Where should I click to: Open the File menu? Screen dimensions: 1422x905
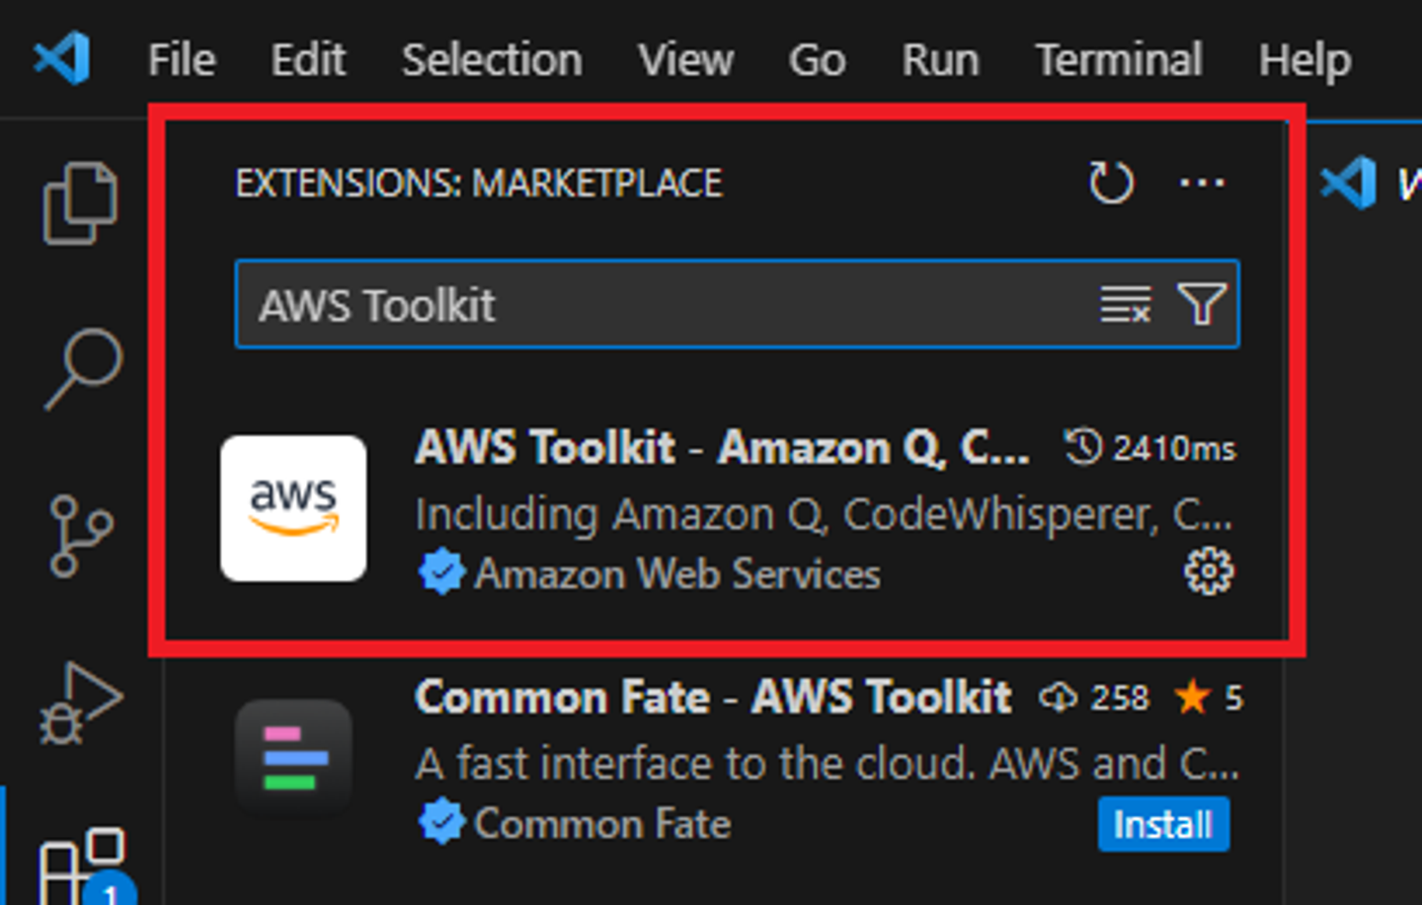[x=182, y=60]
